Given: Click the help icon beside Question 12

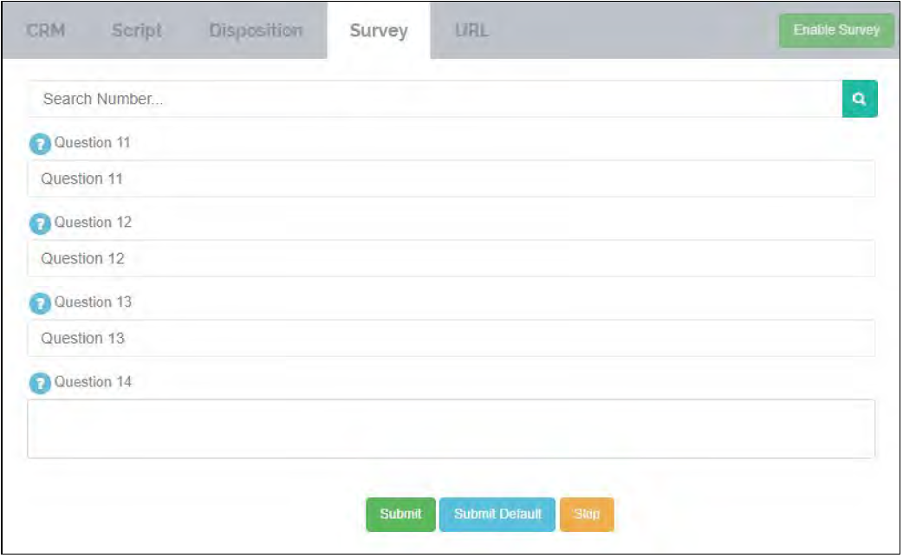Looking at the screenshot, I should pos(40,224).
